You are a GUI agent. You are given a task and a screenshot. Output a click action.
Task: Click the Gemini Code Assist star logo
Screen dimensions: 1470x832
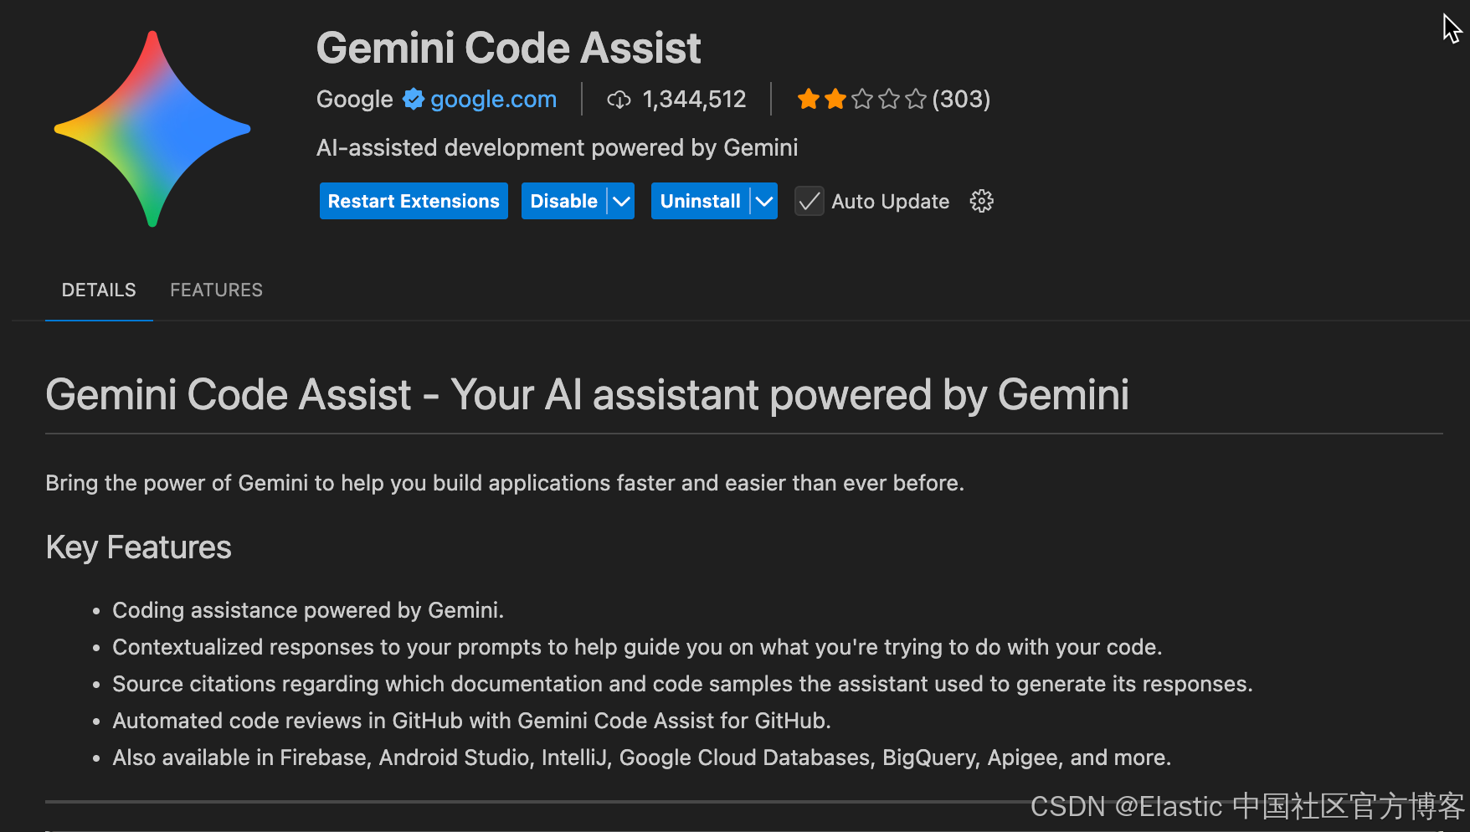152,129
